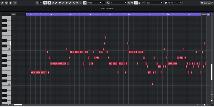The height and width of the screenshot is (107, 214).
Task: Select the first A0 note after bar 9
Action: (178, 58)
